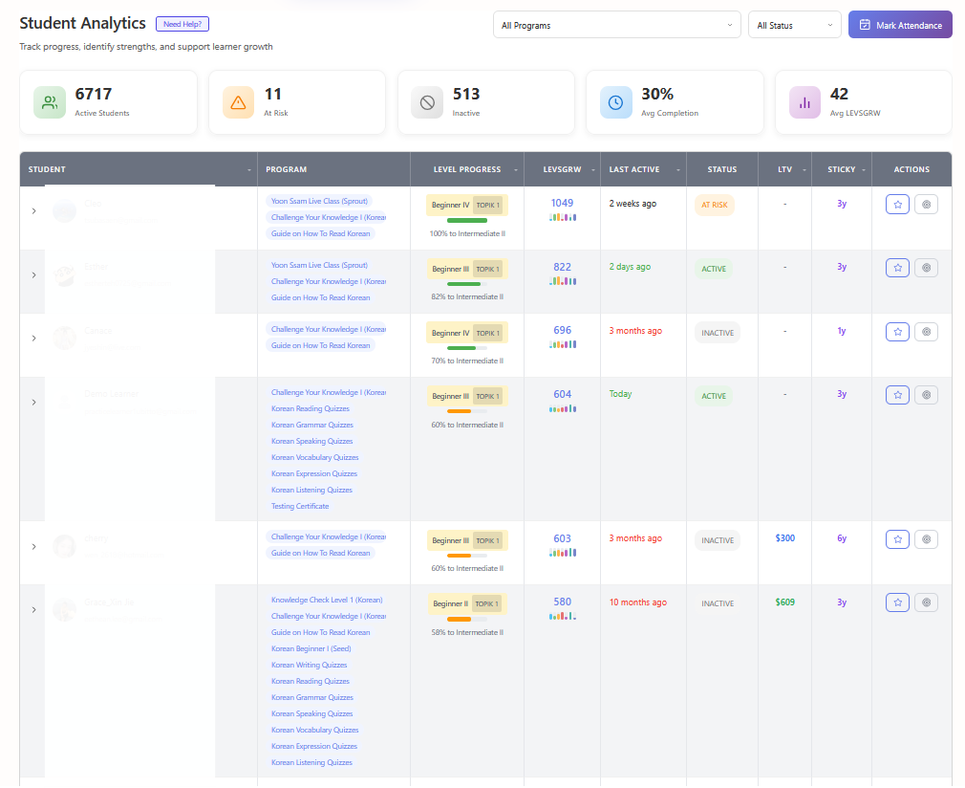Expand the row of student scoring 1049
The image size is (965, 788).
(34, 210)
